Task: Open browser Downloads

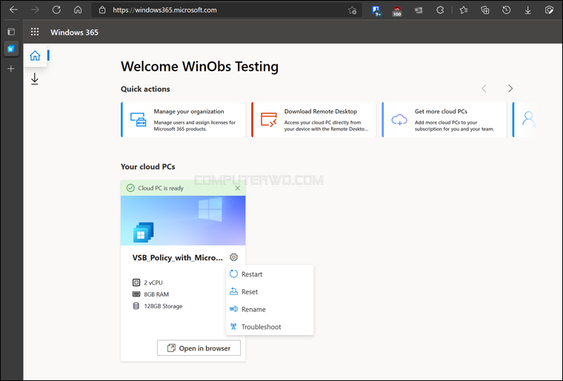Action: click(527, 10)
